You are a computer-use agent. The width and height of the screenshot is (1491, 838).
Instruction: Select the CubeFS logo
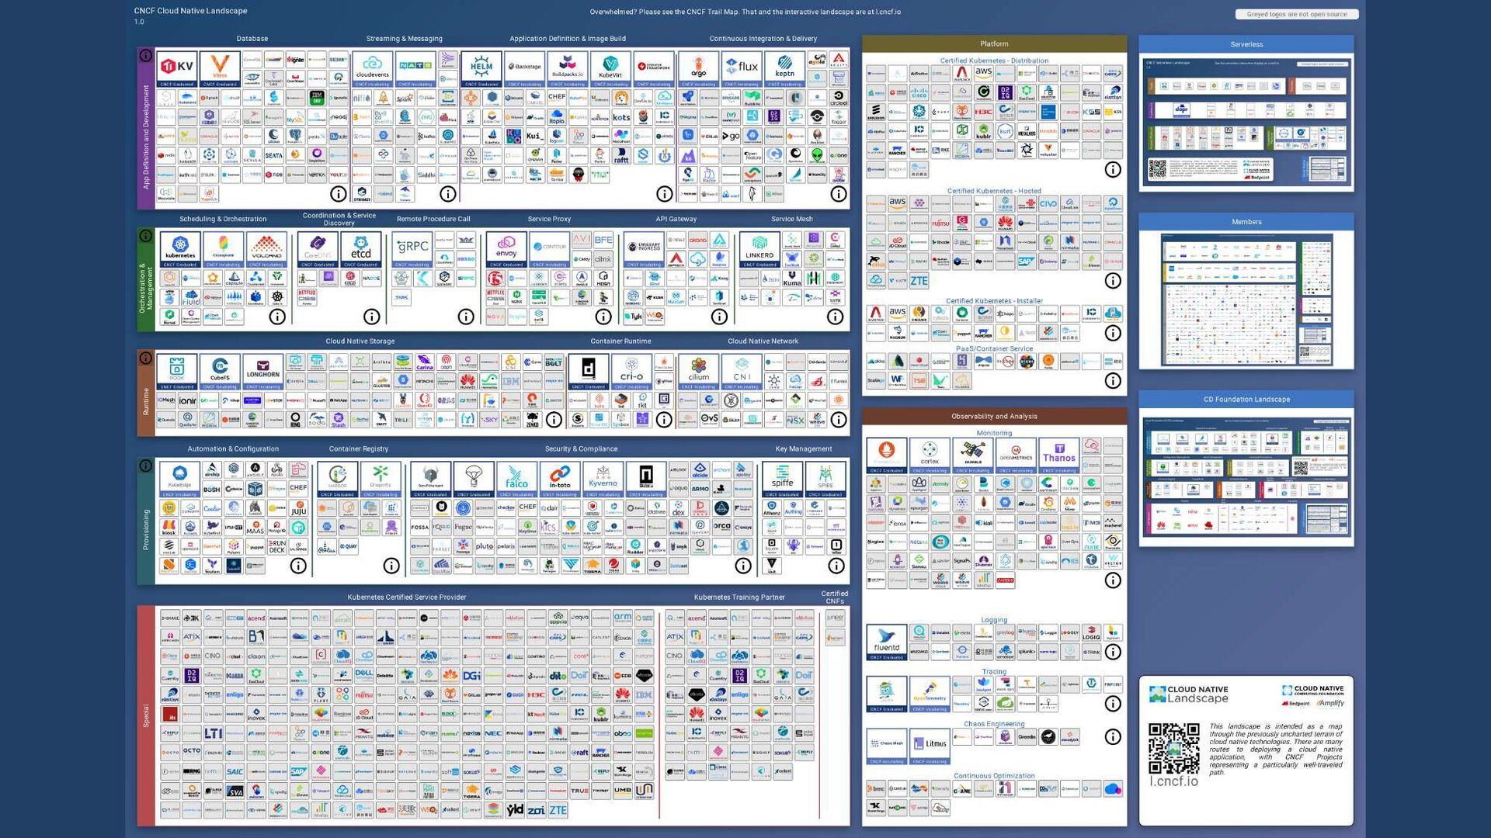click(x=220, y=372)
